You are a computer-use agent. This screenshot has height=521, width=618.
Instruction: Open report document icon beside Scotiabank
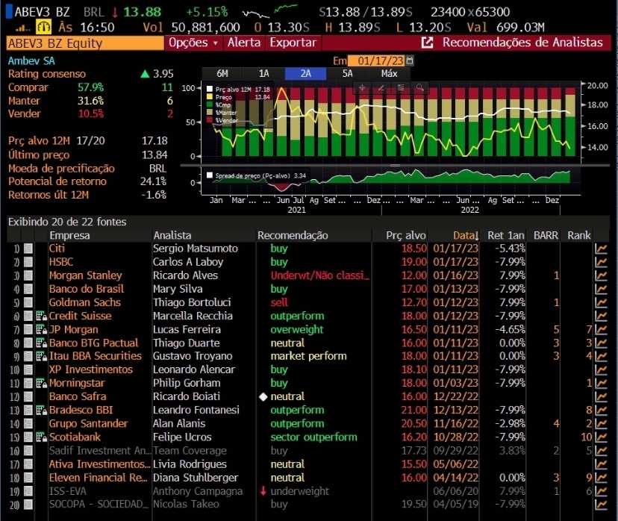41,437
